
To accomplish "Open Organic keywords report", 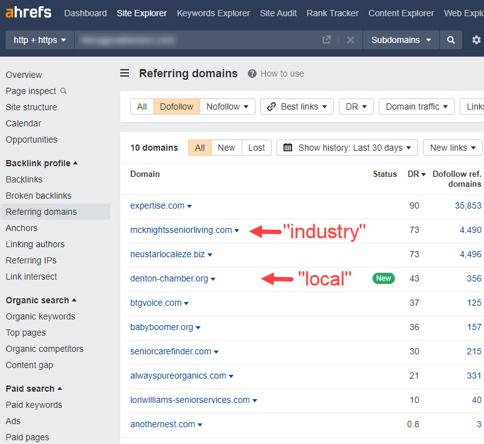I will click(40, 316).
